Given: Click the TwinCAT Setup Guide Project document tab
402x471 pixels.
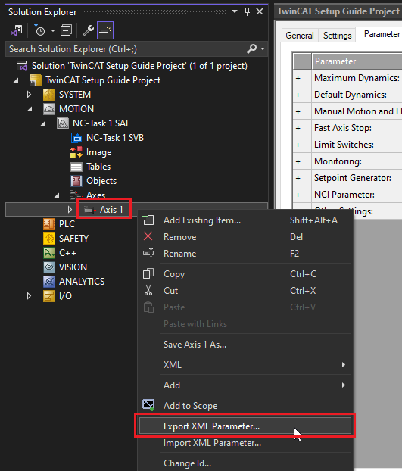Looking at the screenshot, I should tap(338, 11).
